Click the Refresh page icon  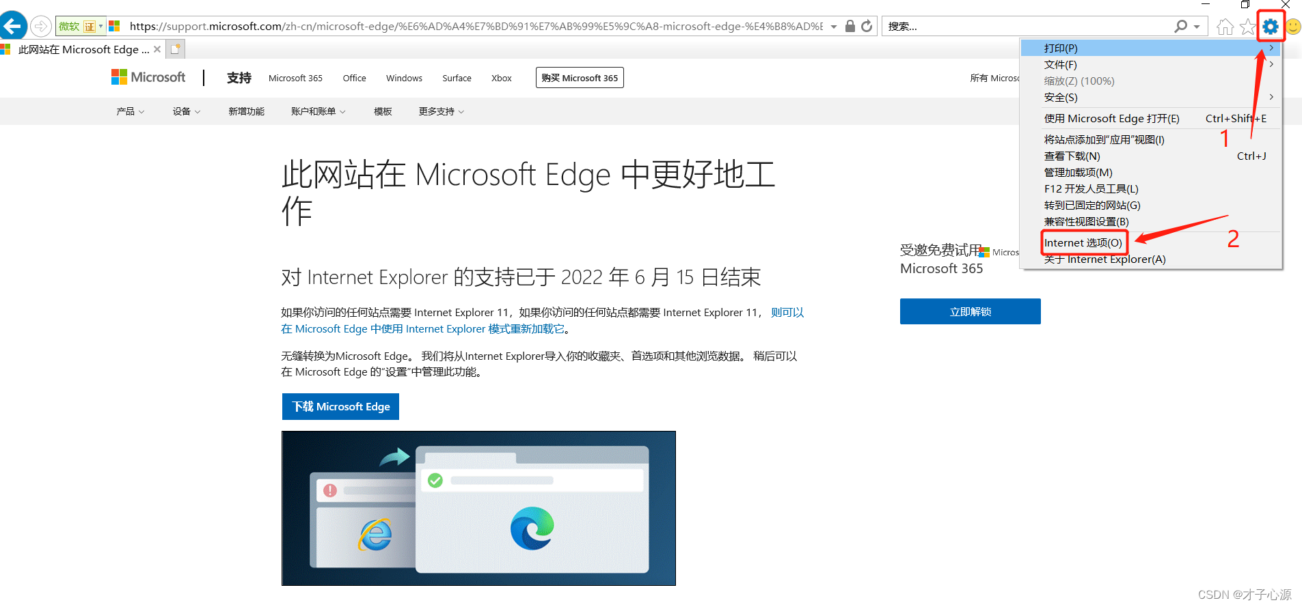coord(867,26)
